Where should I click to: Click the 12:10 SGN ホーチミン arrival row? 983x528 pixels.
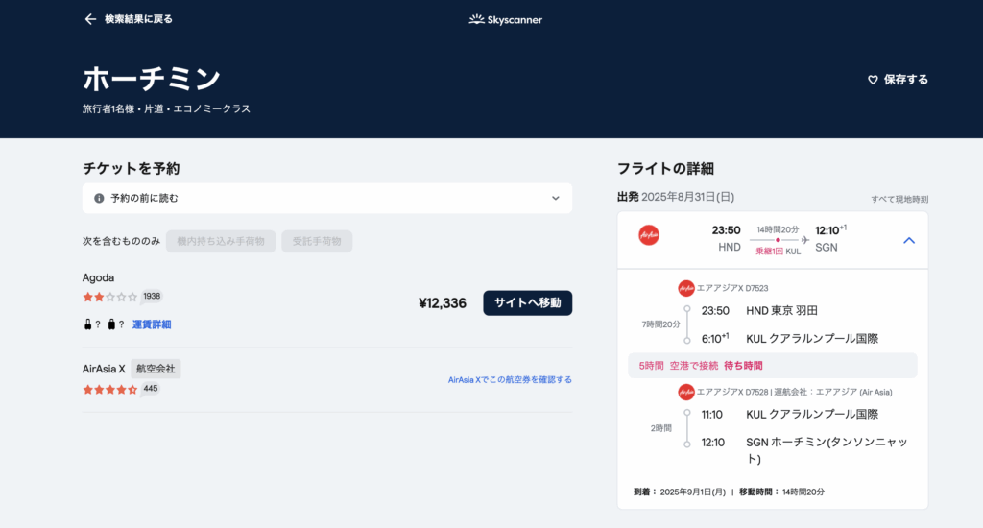(x=804, y=449)
